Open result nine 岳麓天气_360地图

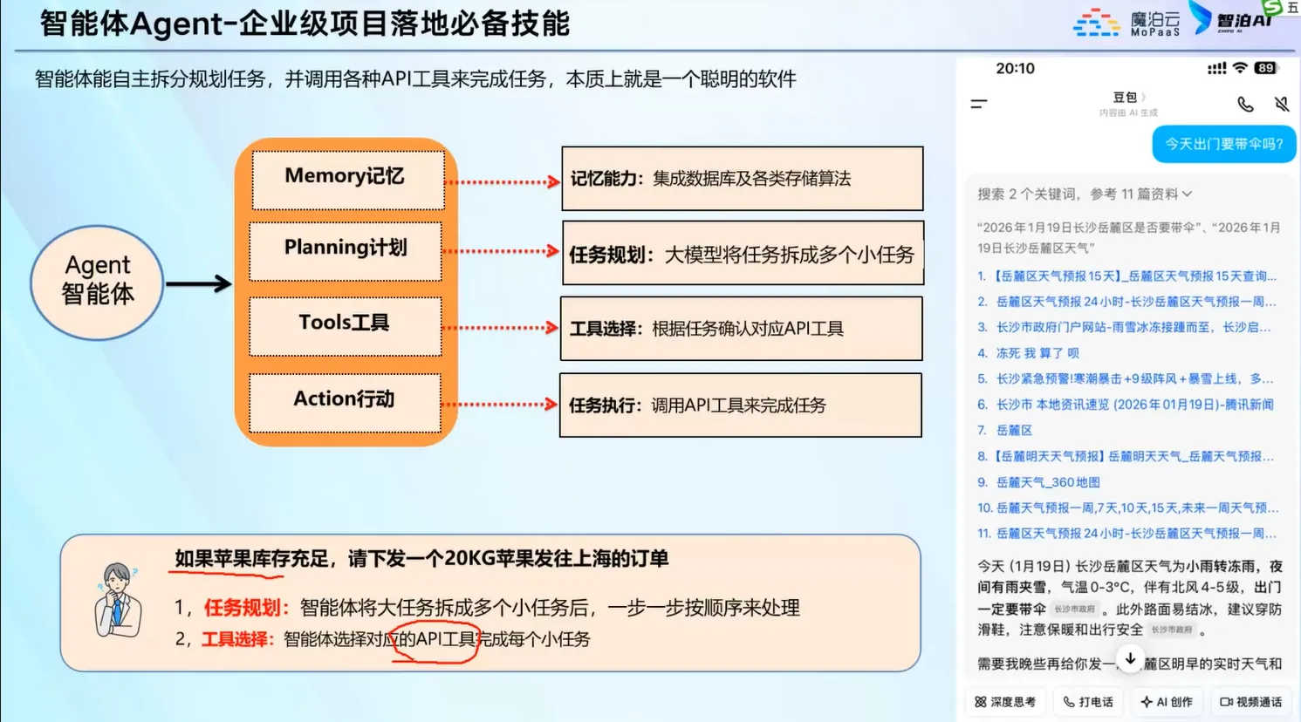coord(1047,482)
